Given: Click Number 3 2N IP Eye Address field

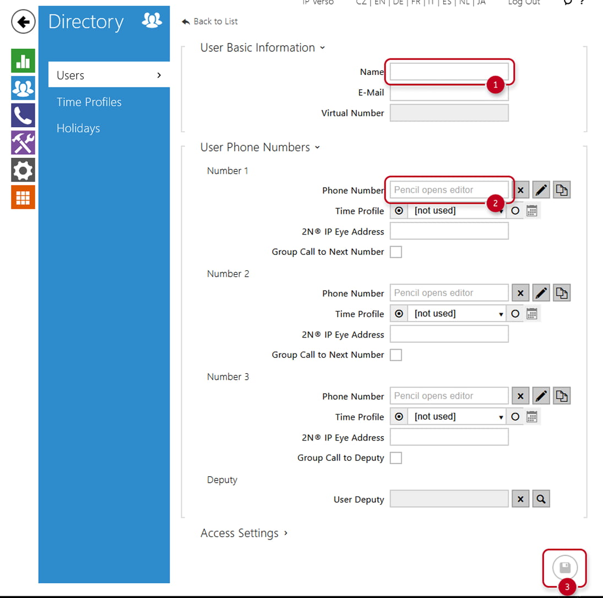Looking at the screenshot, I should [x=449, y=437].
